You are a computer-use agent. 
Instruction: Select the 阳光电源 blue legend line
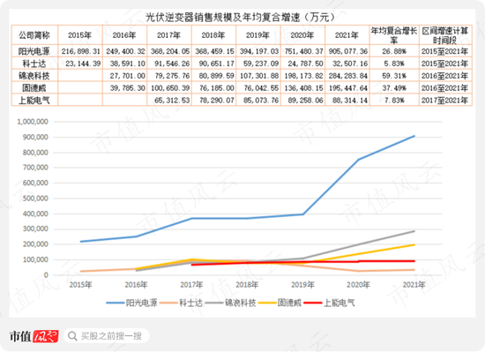pyautogui.click(x=116, y=303)
